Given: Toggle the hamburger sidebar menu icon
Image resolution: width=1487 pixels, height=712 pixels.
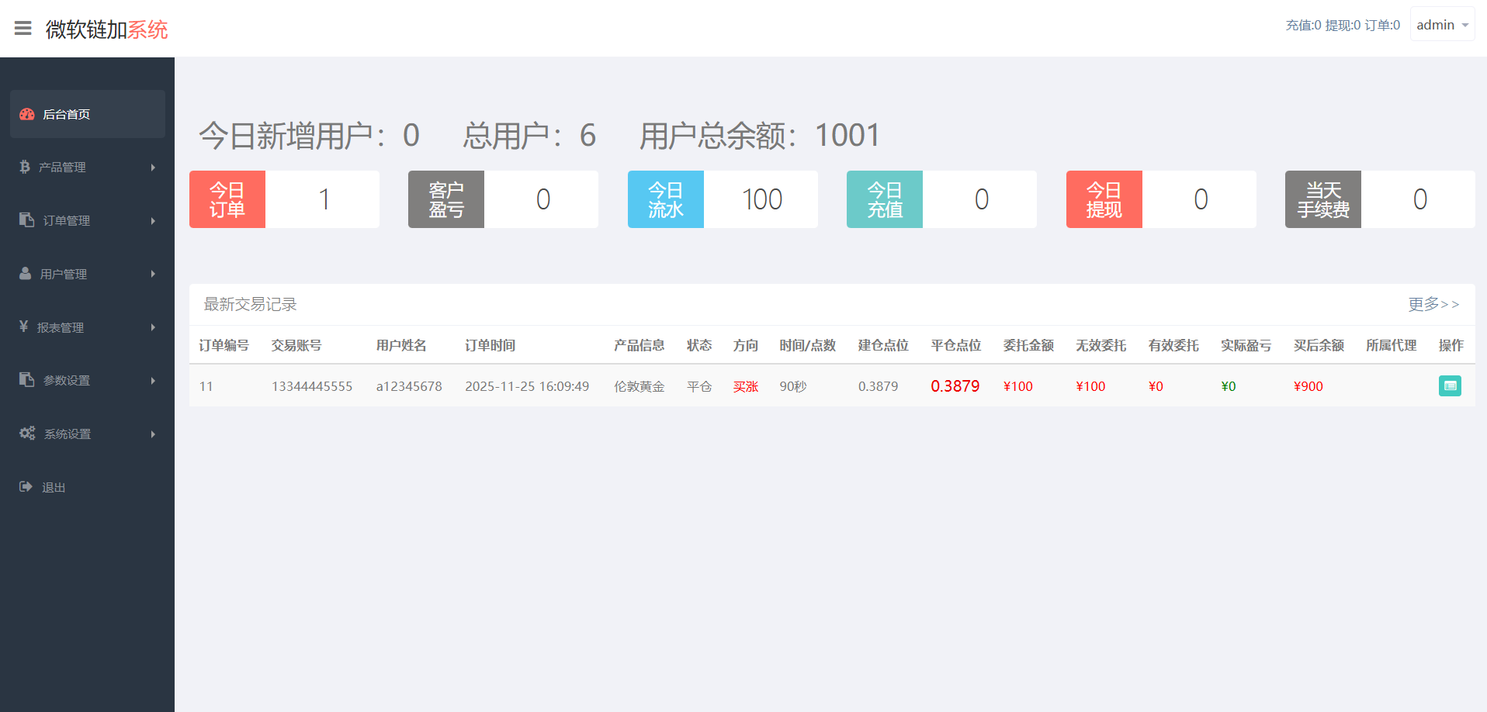Looking at the screenshot, I should coord(23,29).
